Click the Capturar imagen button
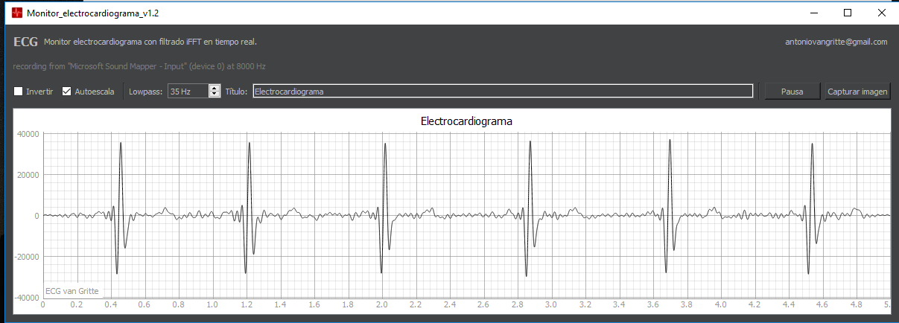This screenshot has width=899, height=323. click(857, 92)
